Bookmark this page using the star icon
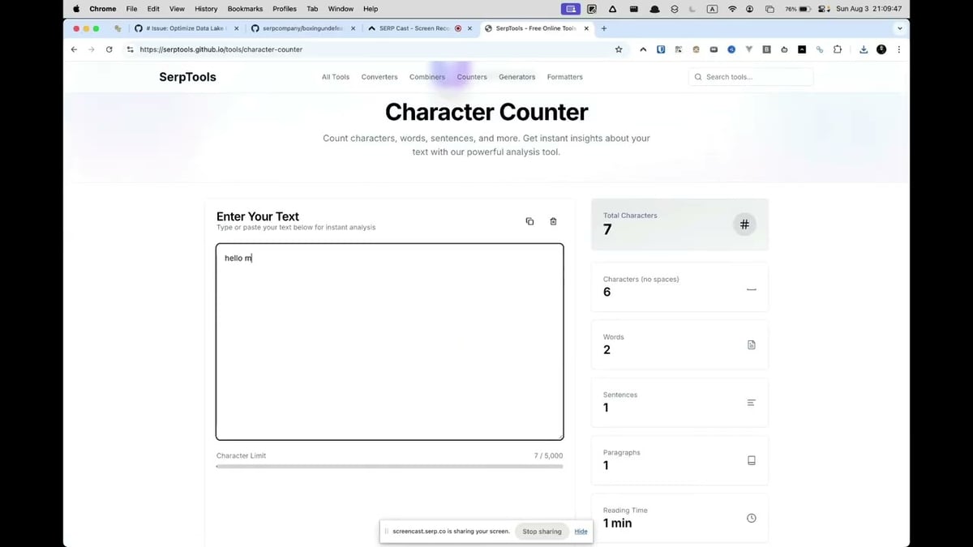973x547 pixels. pos(619,49)
